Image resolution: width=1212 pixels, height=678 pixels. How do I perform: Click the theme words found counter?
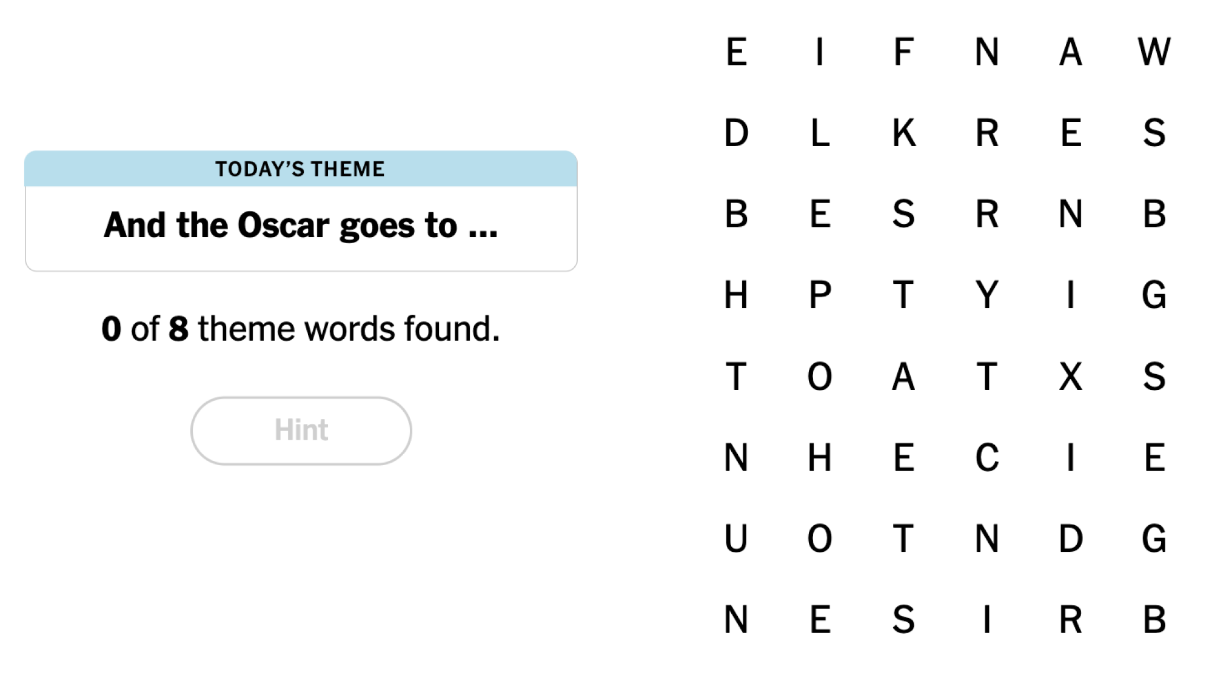click(301, 329)
